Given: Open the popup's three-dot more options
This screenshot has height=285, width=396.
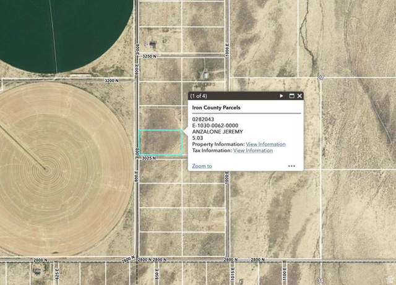Looking at the screenshot, I should [x=291, y=166].
